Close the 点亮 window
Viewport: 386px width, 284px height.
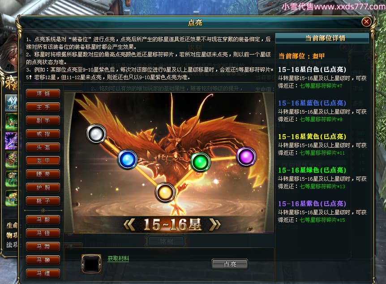(366, 22)
